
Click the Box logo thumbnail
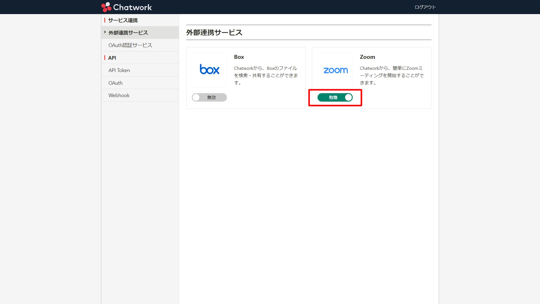point(209,70)
